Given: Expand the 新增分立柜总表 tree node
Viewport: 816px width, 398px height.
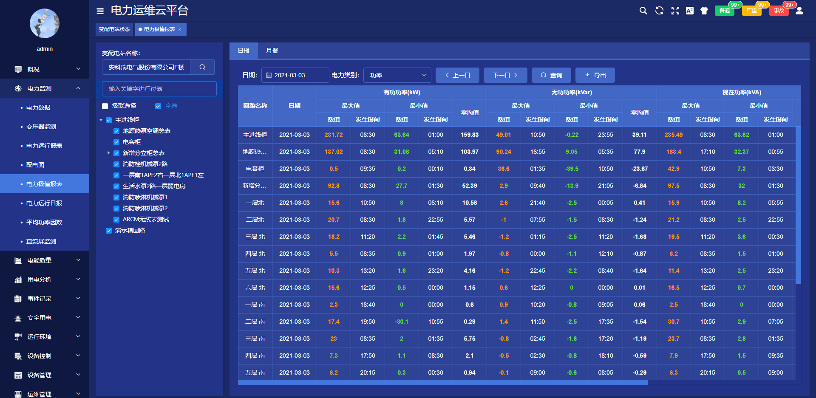Looking at the screenshot, I should (x=109, y=153).
